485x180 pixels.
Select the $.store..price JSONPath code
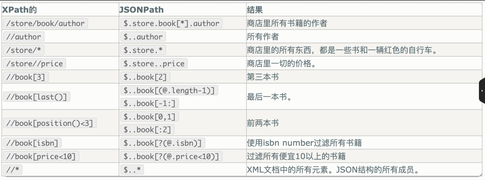pos(154,64)
